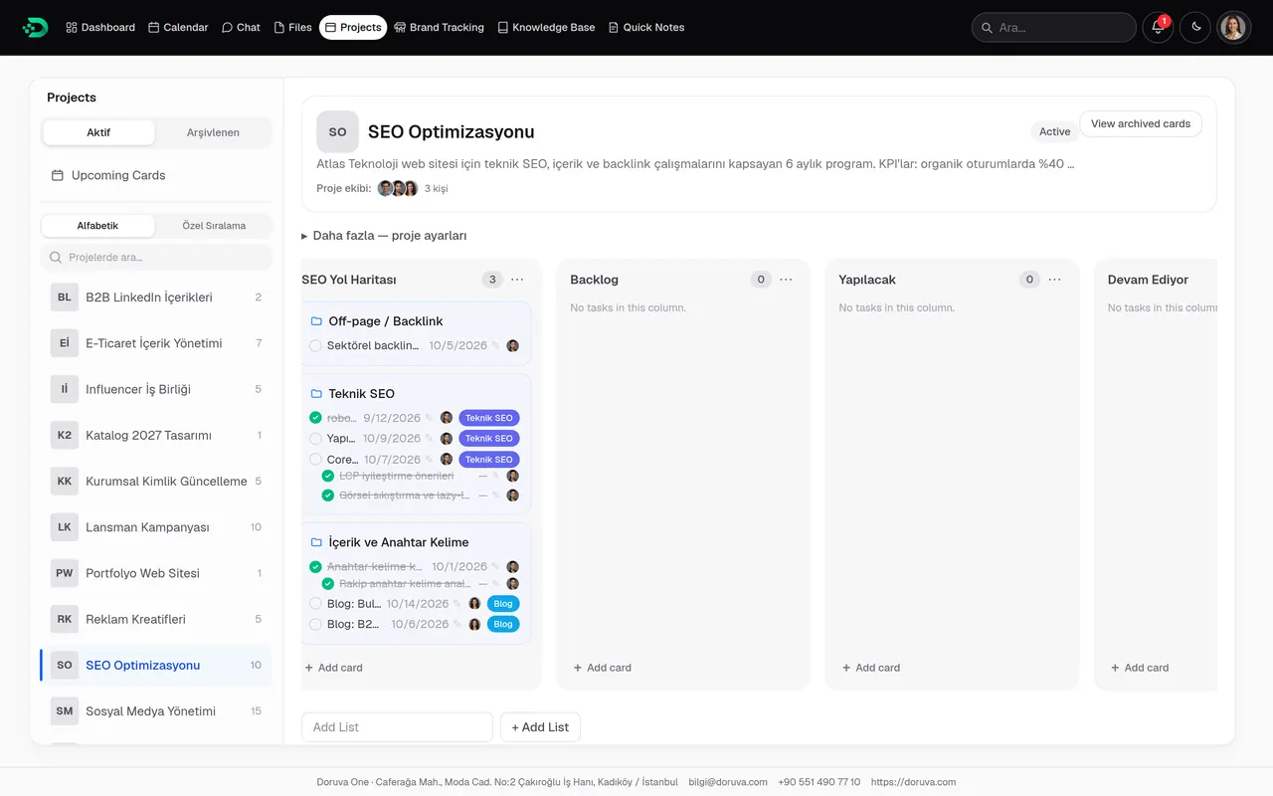The image size is (1273, 796).
Task: Click the Upcoming Cards calendar icon
Action: [58, 175]
